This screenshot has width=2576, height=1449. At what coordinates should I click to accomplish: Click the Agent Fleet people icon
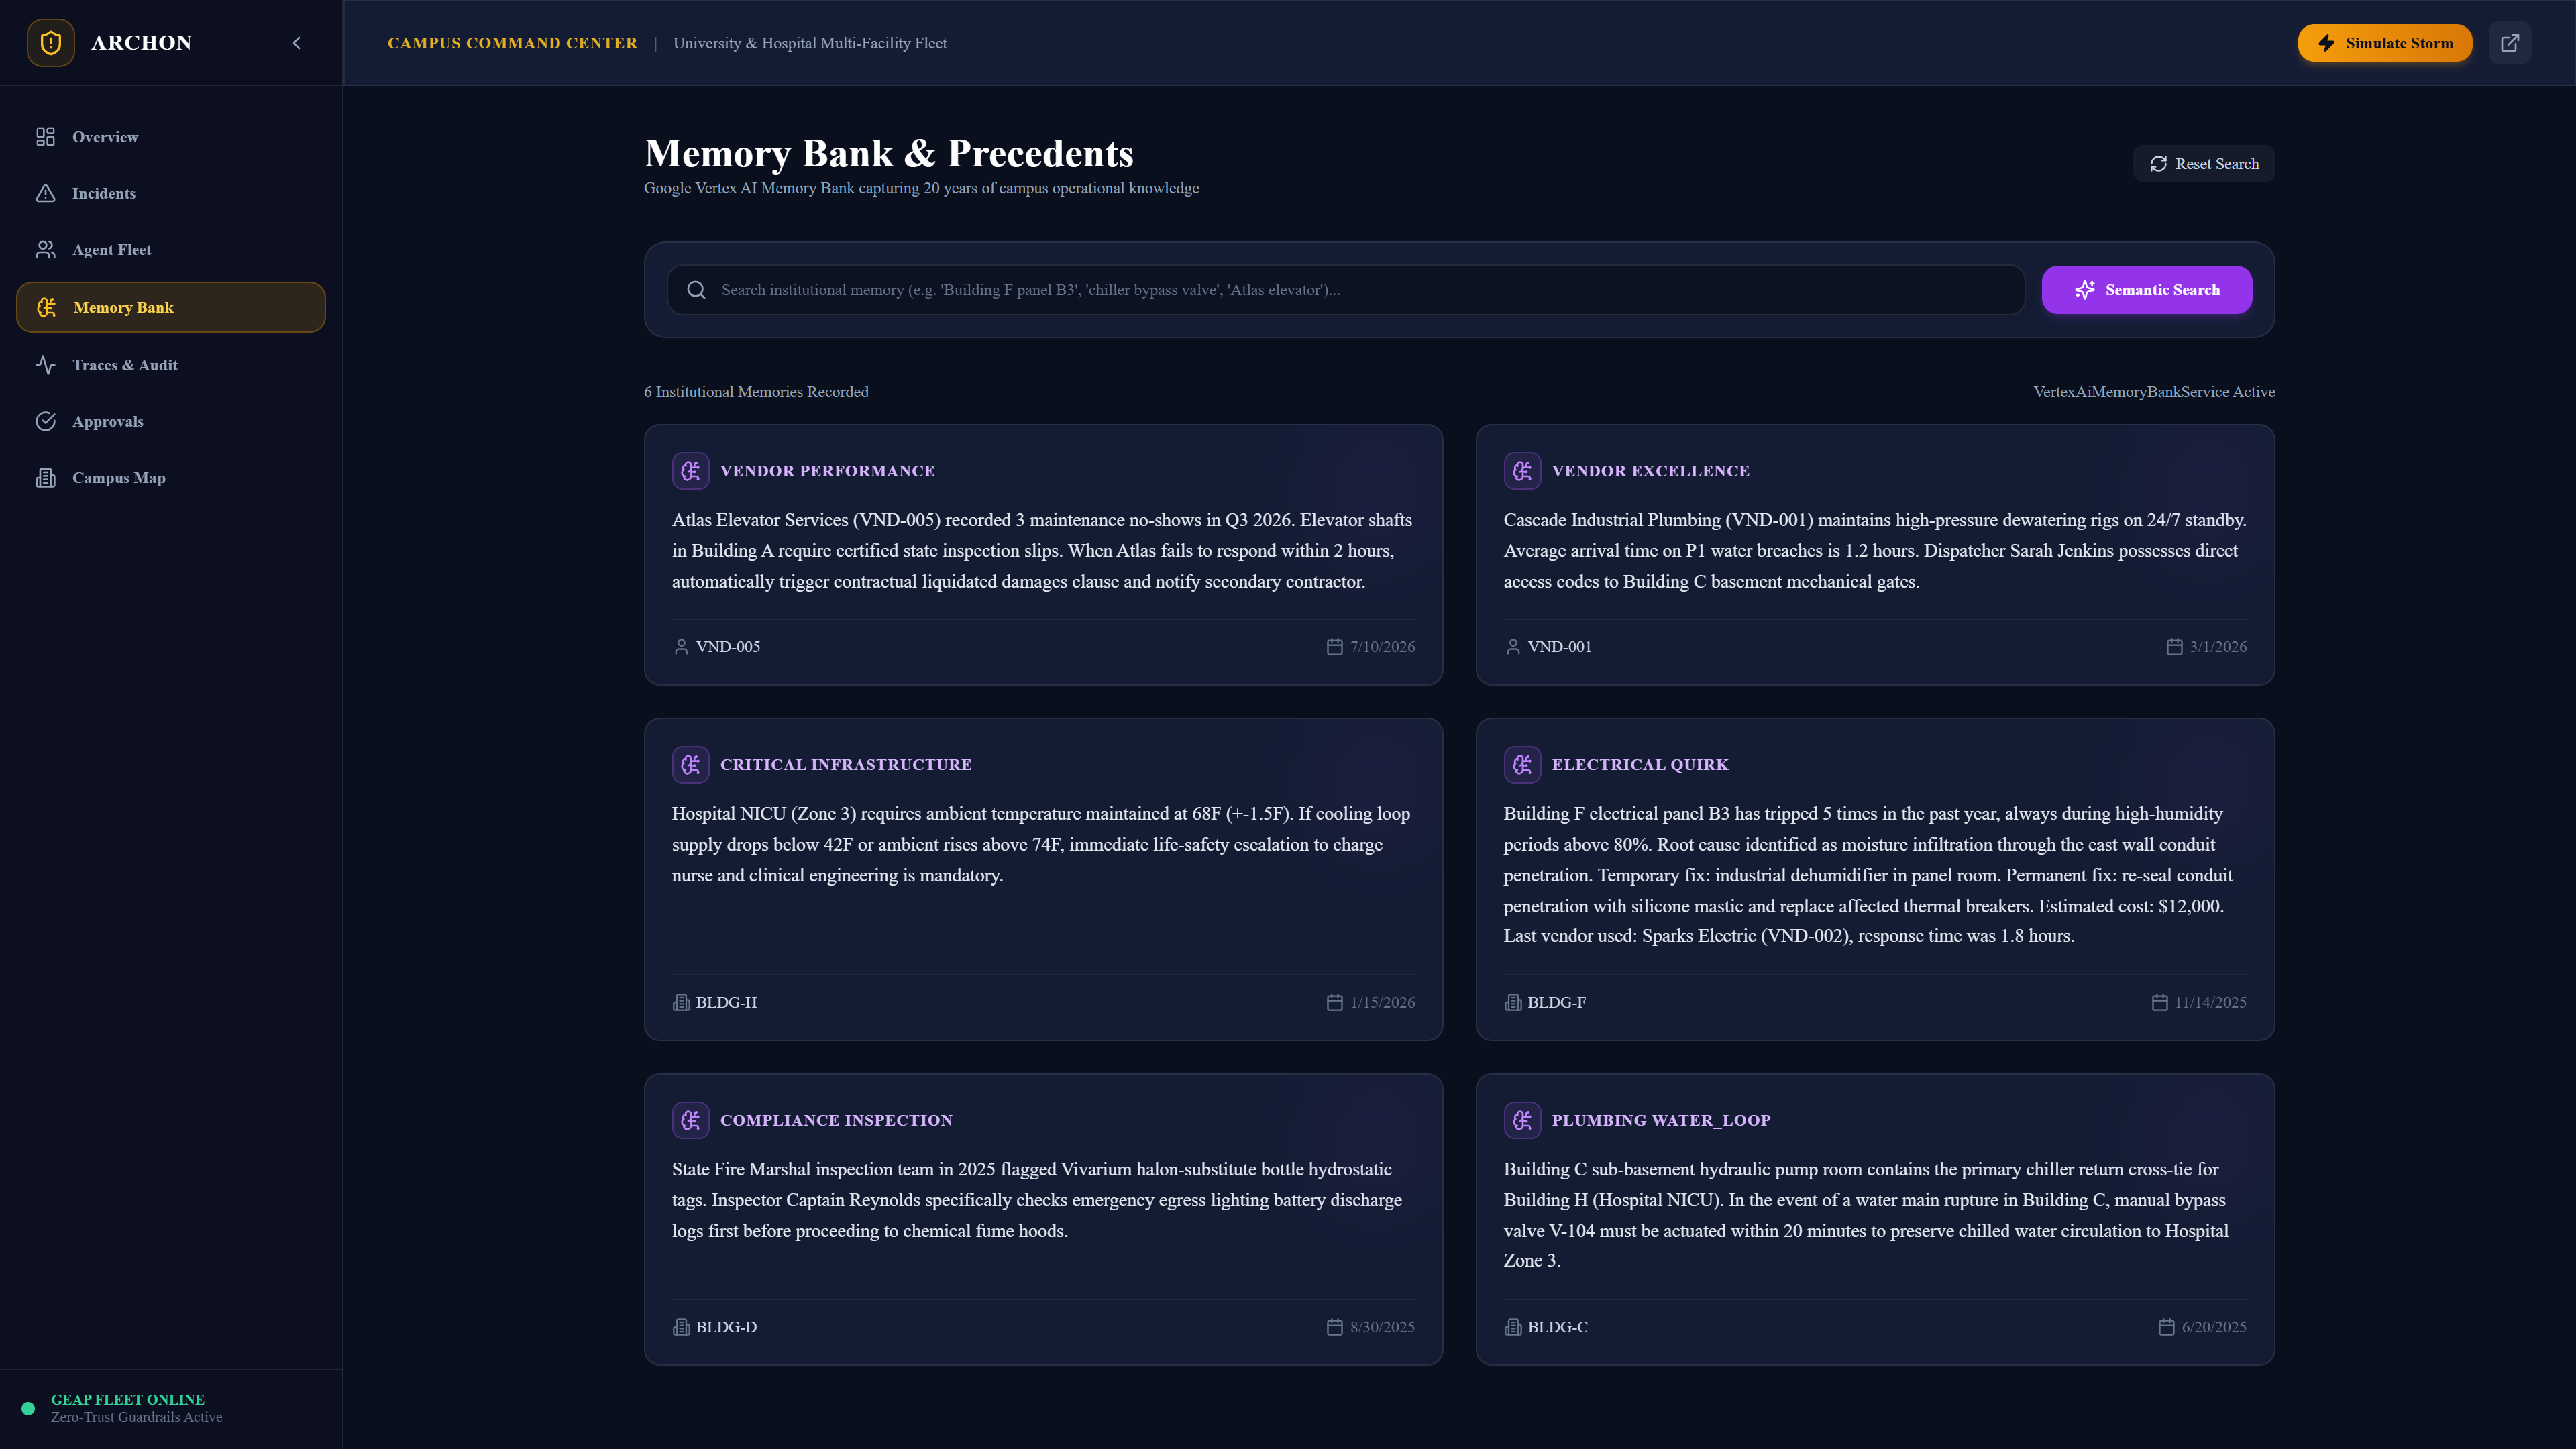coord(46,250)
